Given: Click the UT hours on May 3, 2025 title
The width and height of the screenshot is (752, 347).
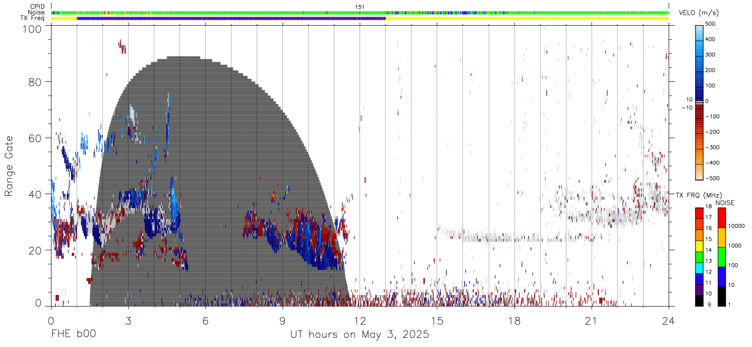Looking at the screenshot, I should [x=359, y=335].
